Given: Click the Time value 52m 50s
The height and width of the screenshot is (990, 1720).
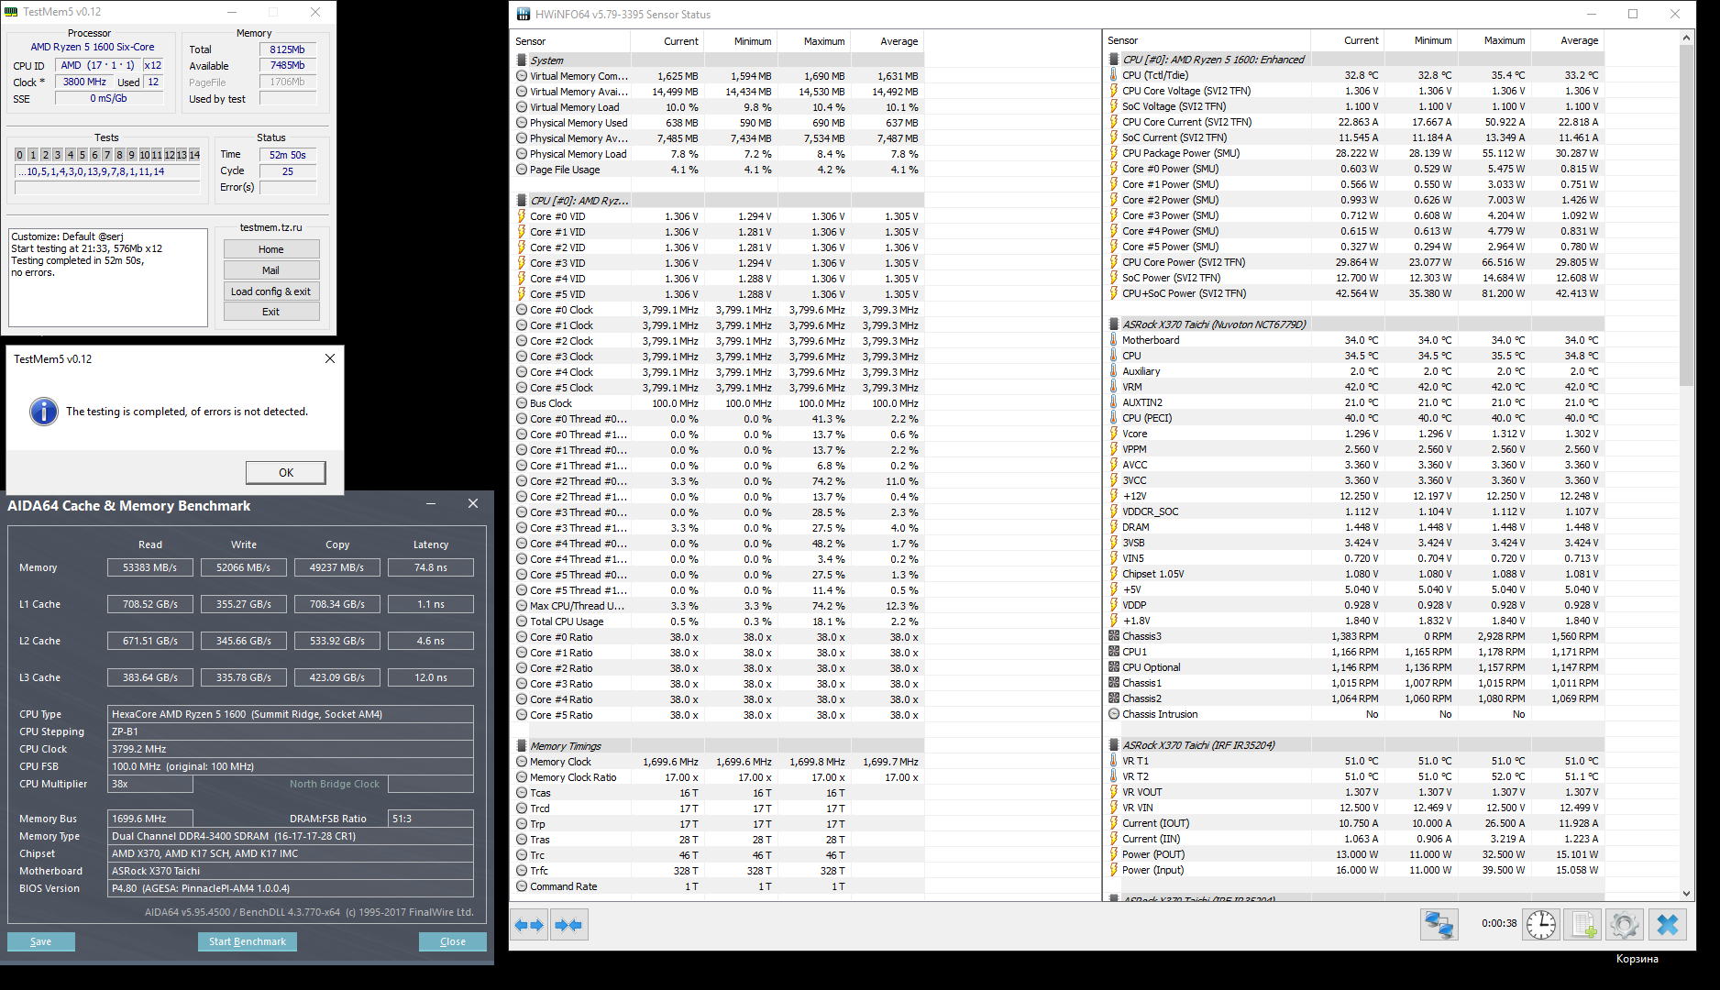Looking at the screenshot, I should point(288,155).
